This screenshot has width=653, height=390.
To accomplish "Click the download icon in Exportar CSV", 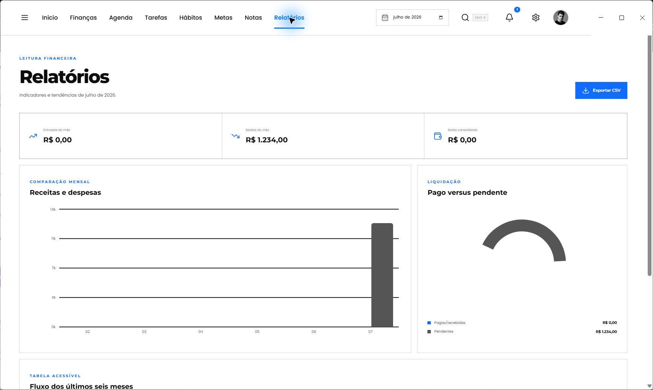I will pyautogui.click(x=585, y=91).
